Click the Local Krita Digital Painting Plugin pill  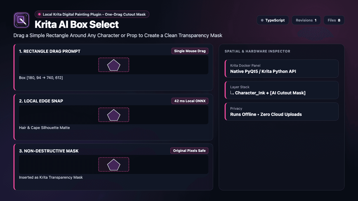(x=92, y=14)
